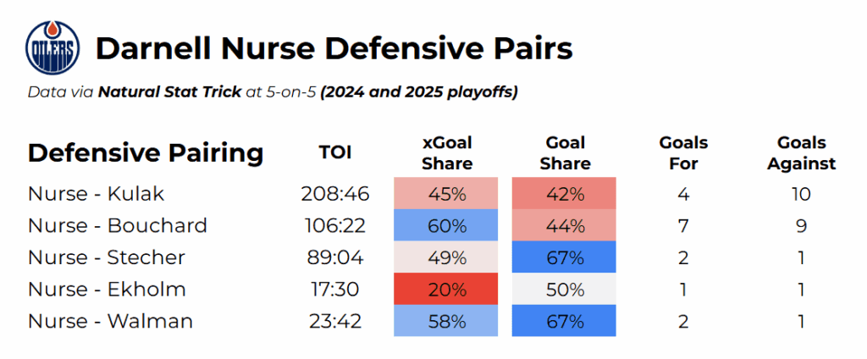Click the 42% Goal Share cell
Screen dimensions: 867x359
coord(565,194)
